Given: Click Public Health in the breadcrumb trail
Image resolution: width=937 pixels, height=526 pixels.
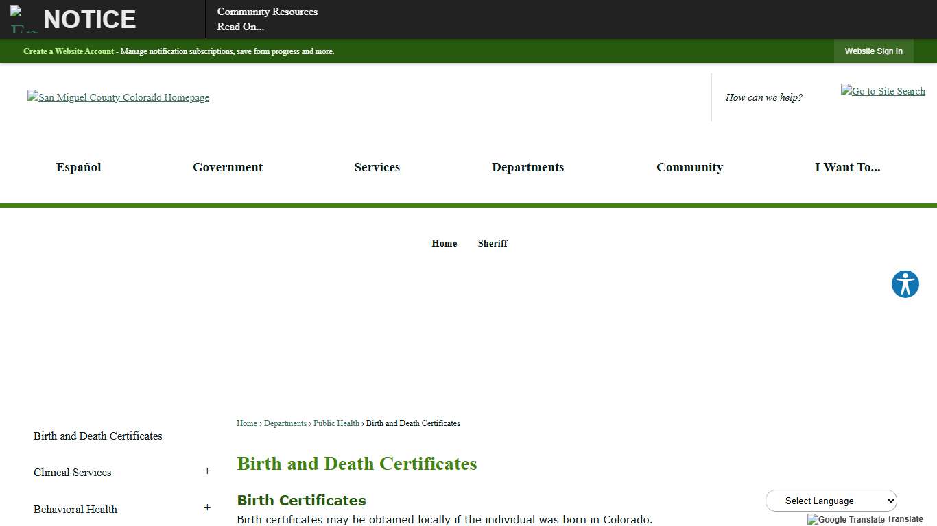Looking at the screenshot, I should (x=336, y=423).
